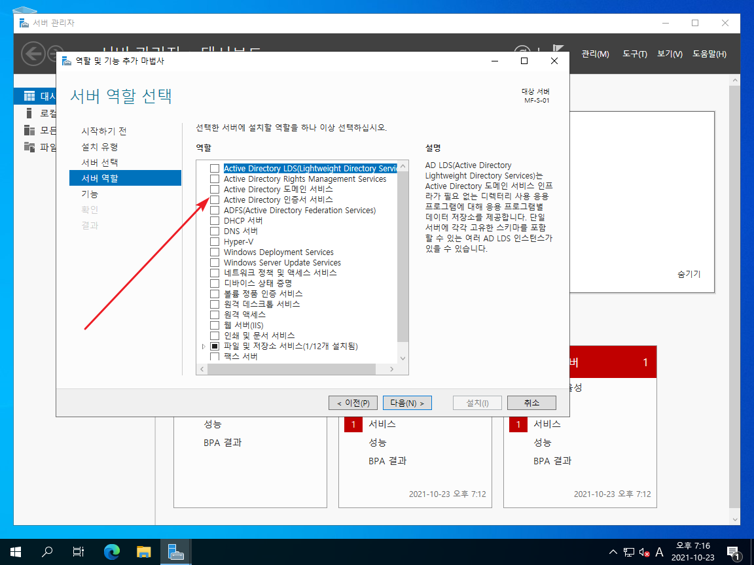Image resolution: width=754 pixels, height=565 pixels.
Task: Open the 도움말(H) menu
Action: (709, 54)
